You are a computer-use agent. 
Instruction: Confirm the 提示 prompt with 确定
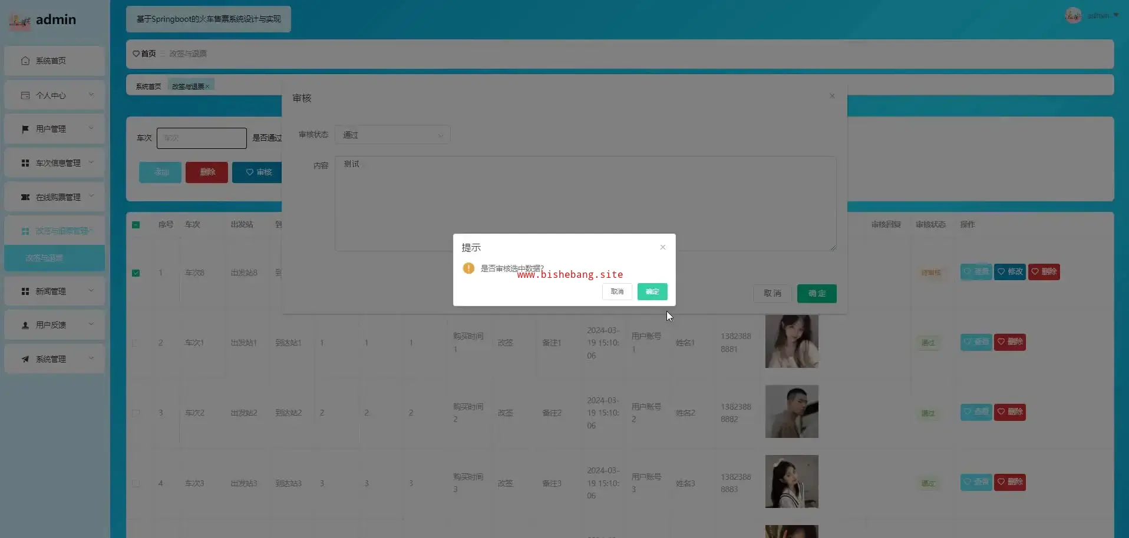click(x=652, y=291)
